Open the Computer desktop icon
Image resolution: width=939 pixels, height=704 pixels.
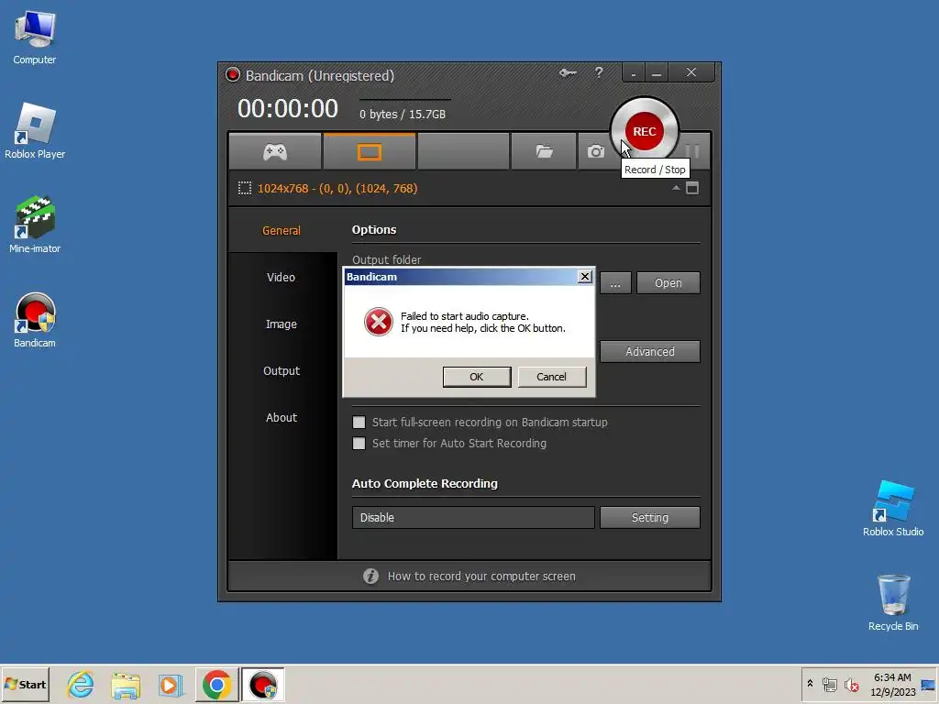[34, 37]
